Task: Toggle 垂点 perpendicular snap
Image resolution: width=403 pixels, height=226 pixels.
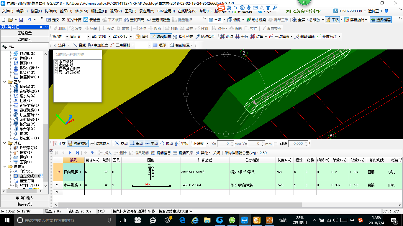Action: [x=136, y=144]
